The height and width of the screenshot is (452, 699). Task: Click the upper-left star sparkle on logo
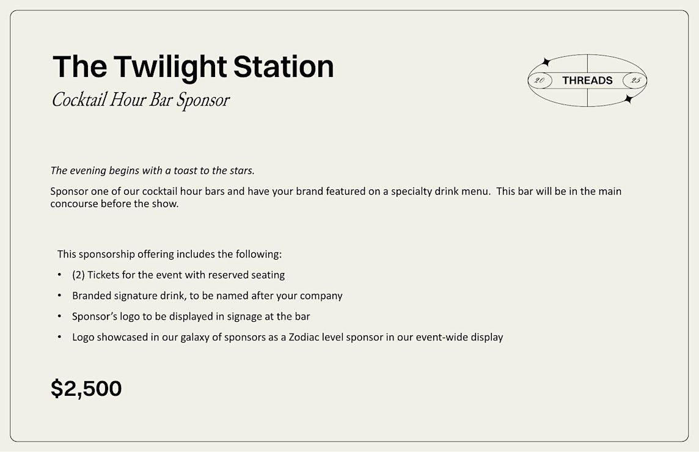click(x=545, y=62)
